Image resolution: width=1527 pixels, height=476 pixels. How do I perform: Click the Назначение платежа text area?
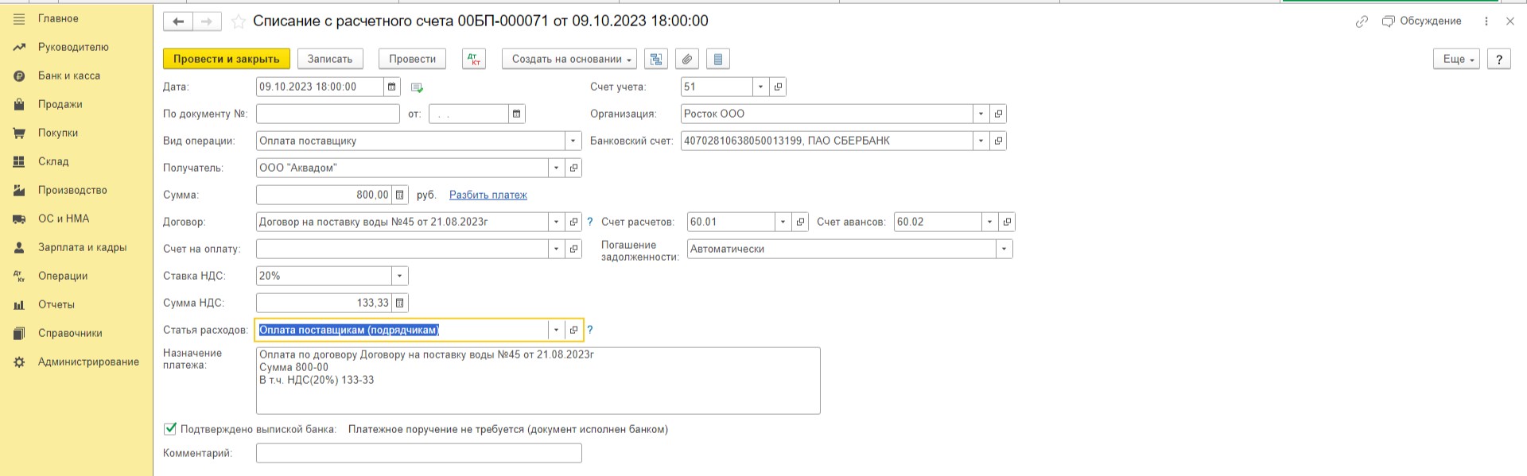538,381
